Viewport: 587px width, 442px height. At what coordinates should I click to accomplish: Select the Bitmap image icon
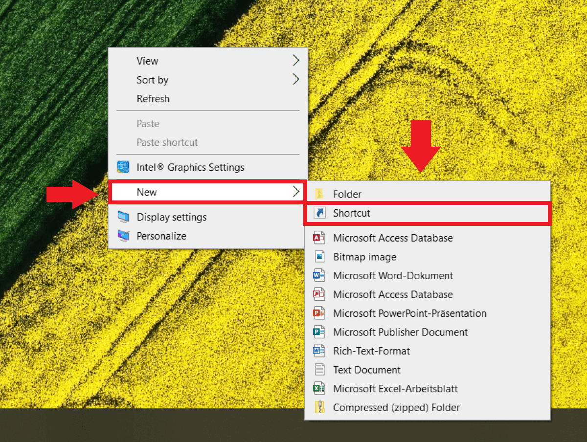[320, 257]
